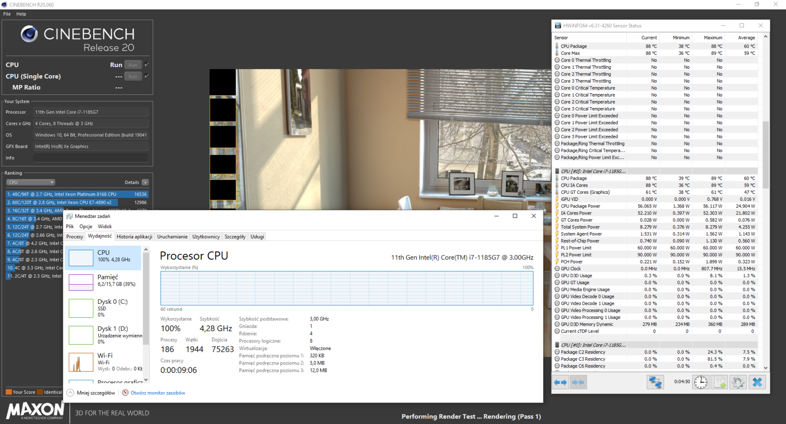Select Pamięć thumbnail in Task Manager sidebar

pyautogui.click(x=81, y=282)
